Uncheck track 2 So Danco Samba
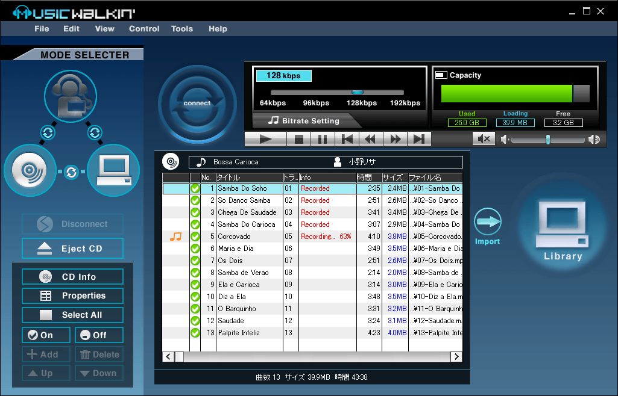The image size is (618, 396). (195, 200)
